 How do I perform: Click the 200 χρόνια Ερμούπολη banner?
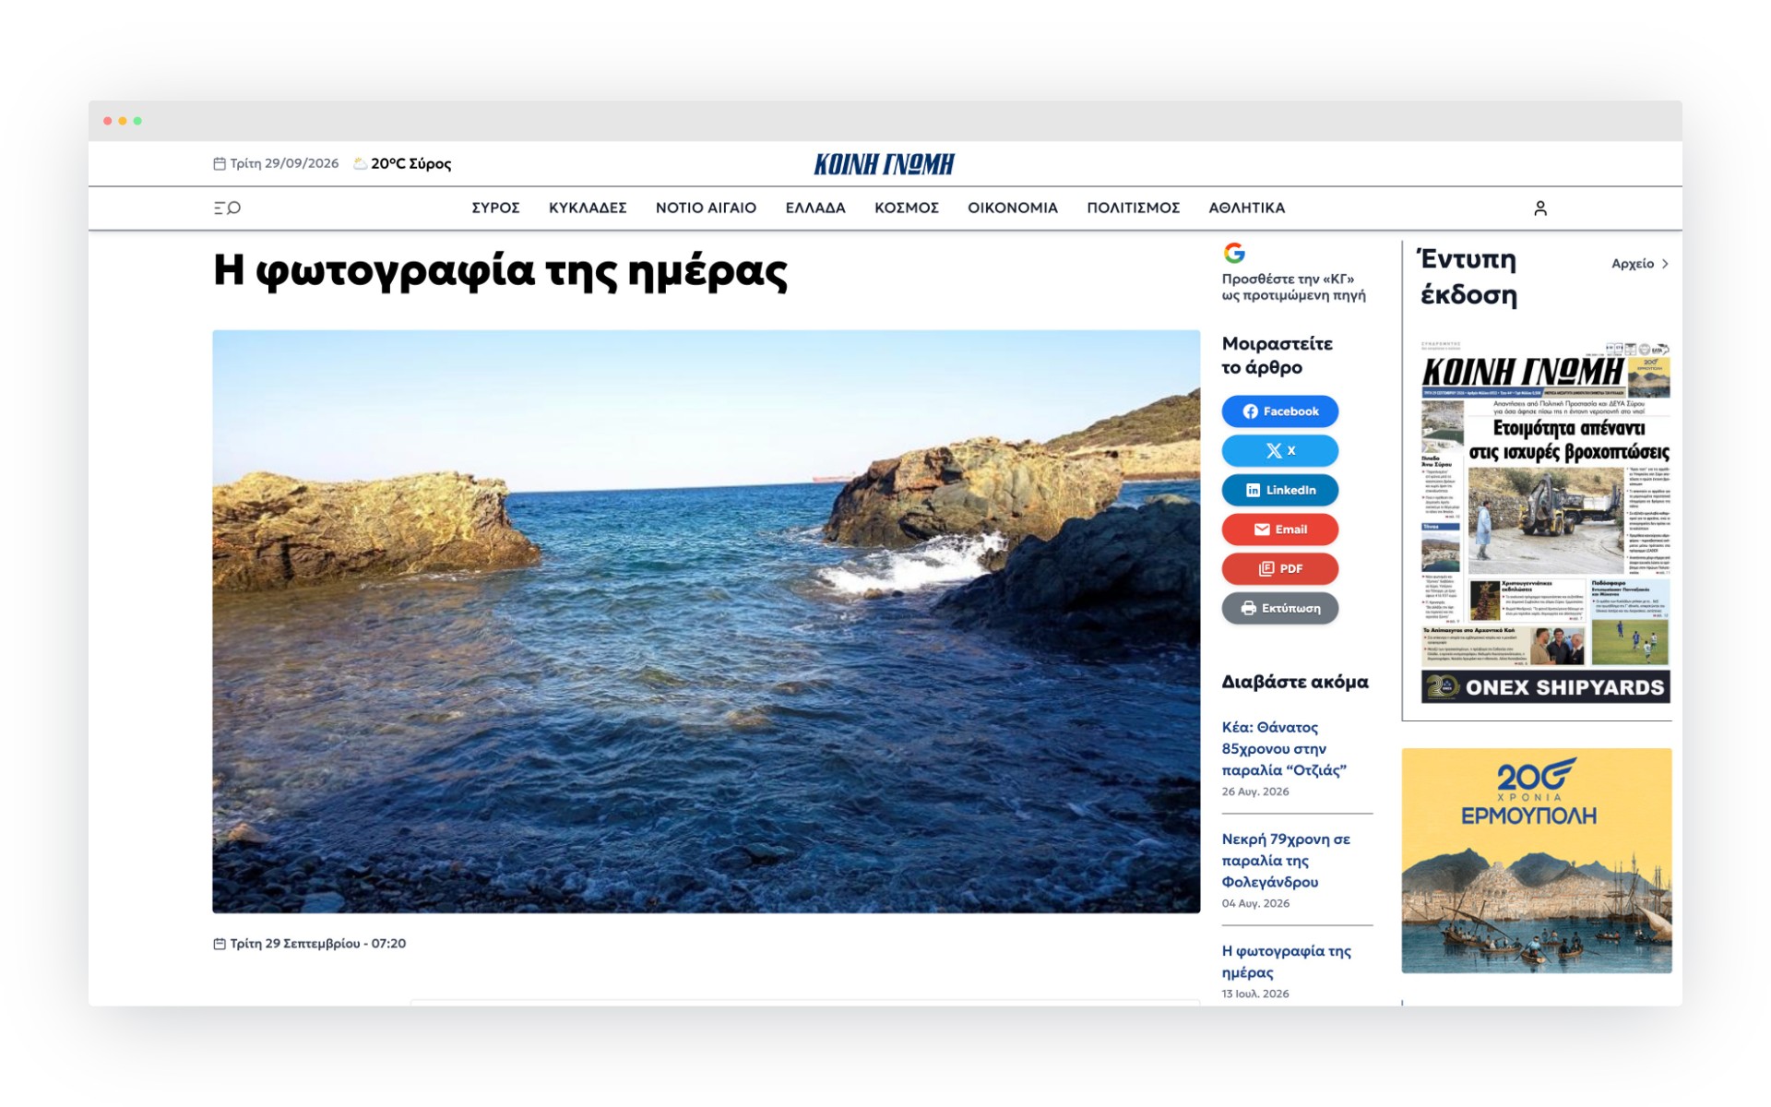click(x=1536, y=861)
